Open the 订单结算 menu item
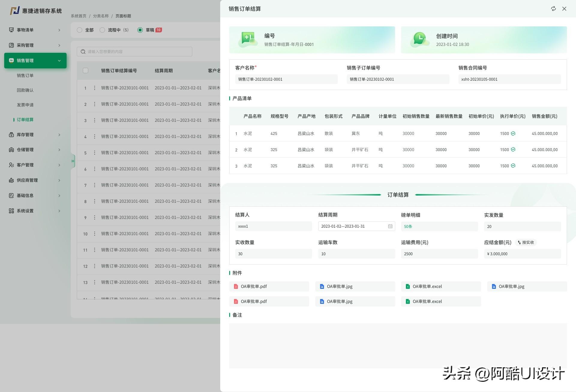The width and height of the screenshot is (576, 392). coord(25,119)
